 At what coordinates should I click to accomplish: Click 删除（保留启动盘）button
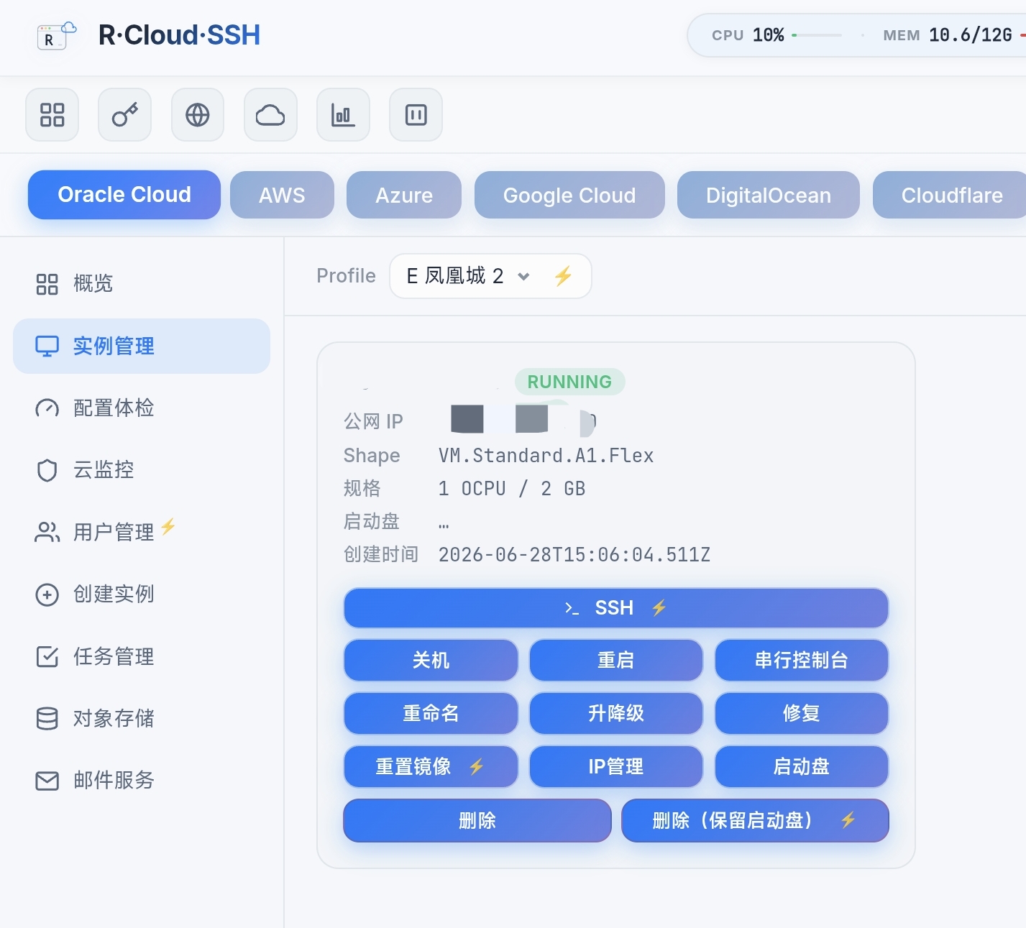[755, 820]
